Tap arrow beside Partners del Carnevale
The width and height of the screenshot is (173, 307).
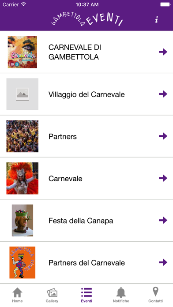click(x=163, y=262)
